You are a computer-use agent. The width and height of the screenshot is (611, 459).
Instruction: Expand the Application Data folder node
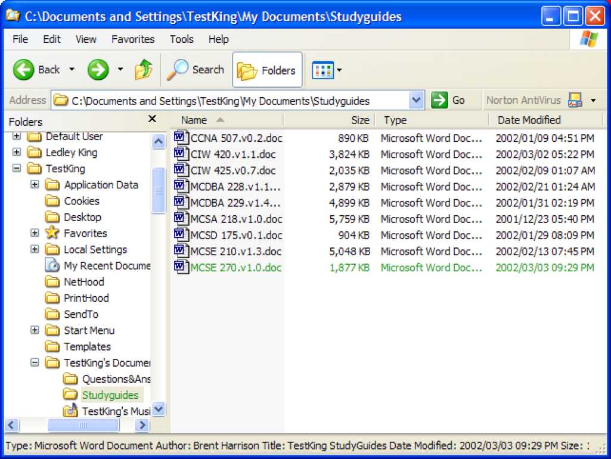pos(35,184)
